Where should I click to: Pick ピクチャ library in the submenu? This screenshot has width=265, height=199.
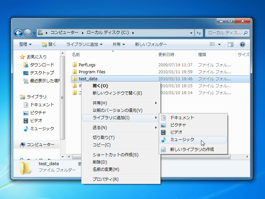(x=193, y=125)
